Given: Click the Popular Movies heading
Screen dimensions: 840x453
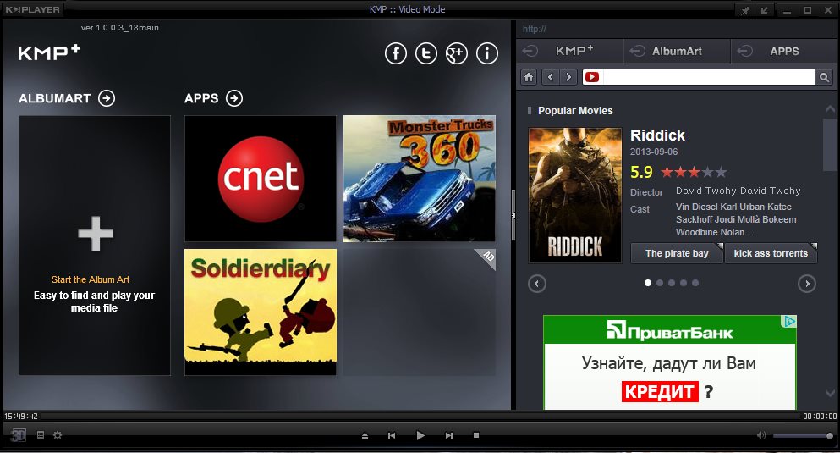Looking at the screenshot, I should [575, 110].
